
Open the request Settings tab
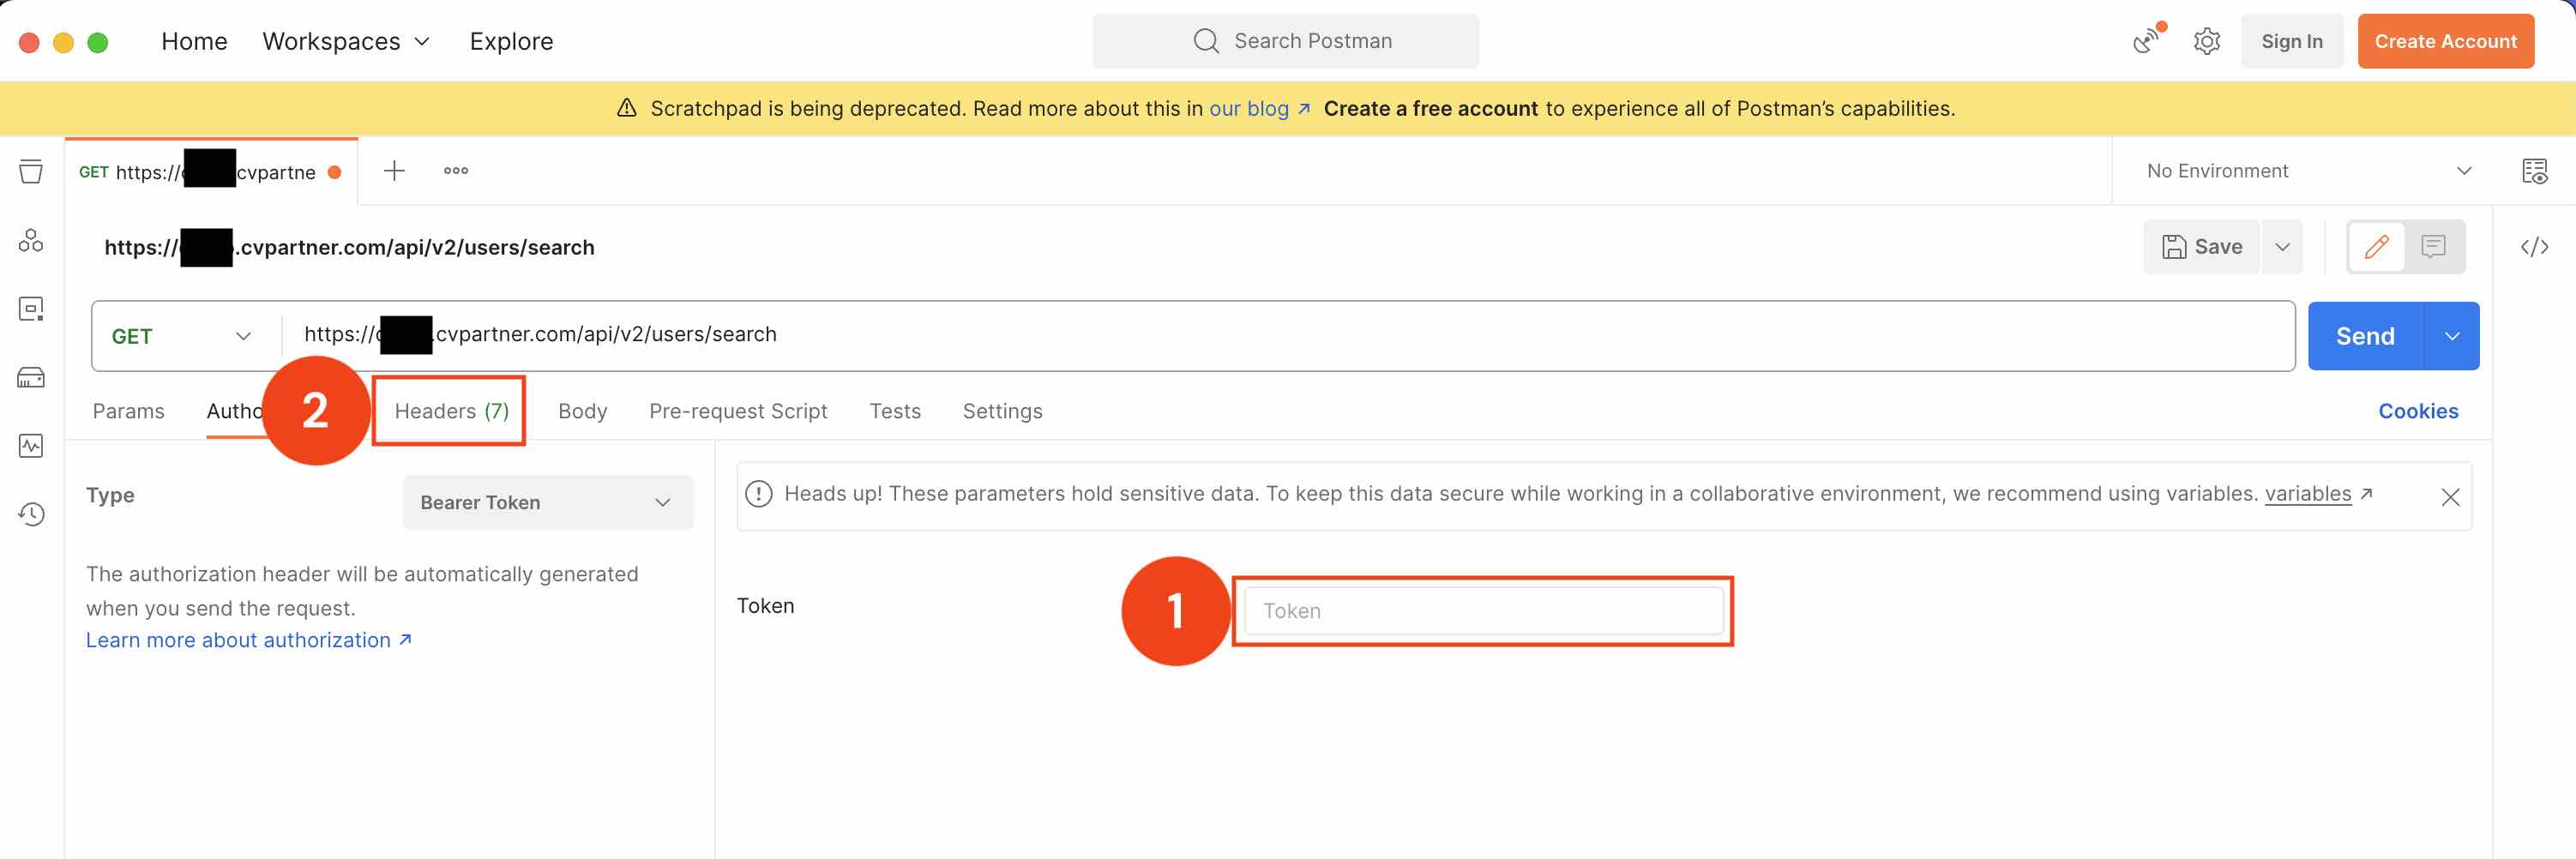[1002, 411]
